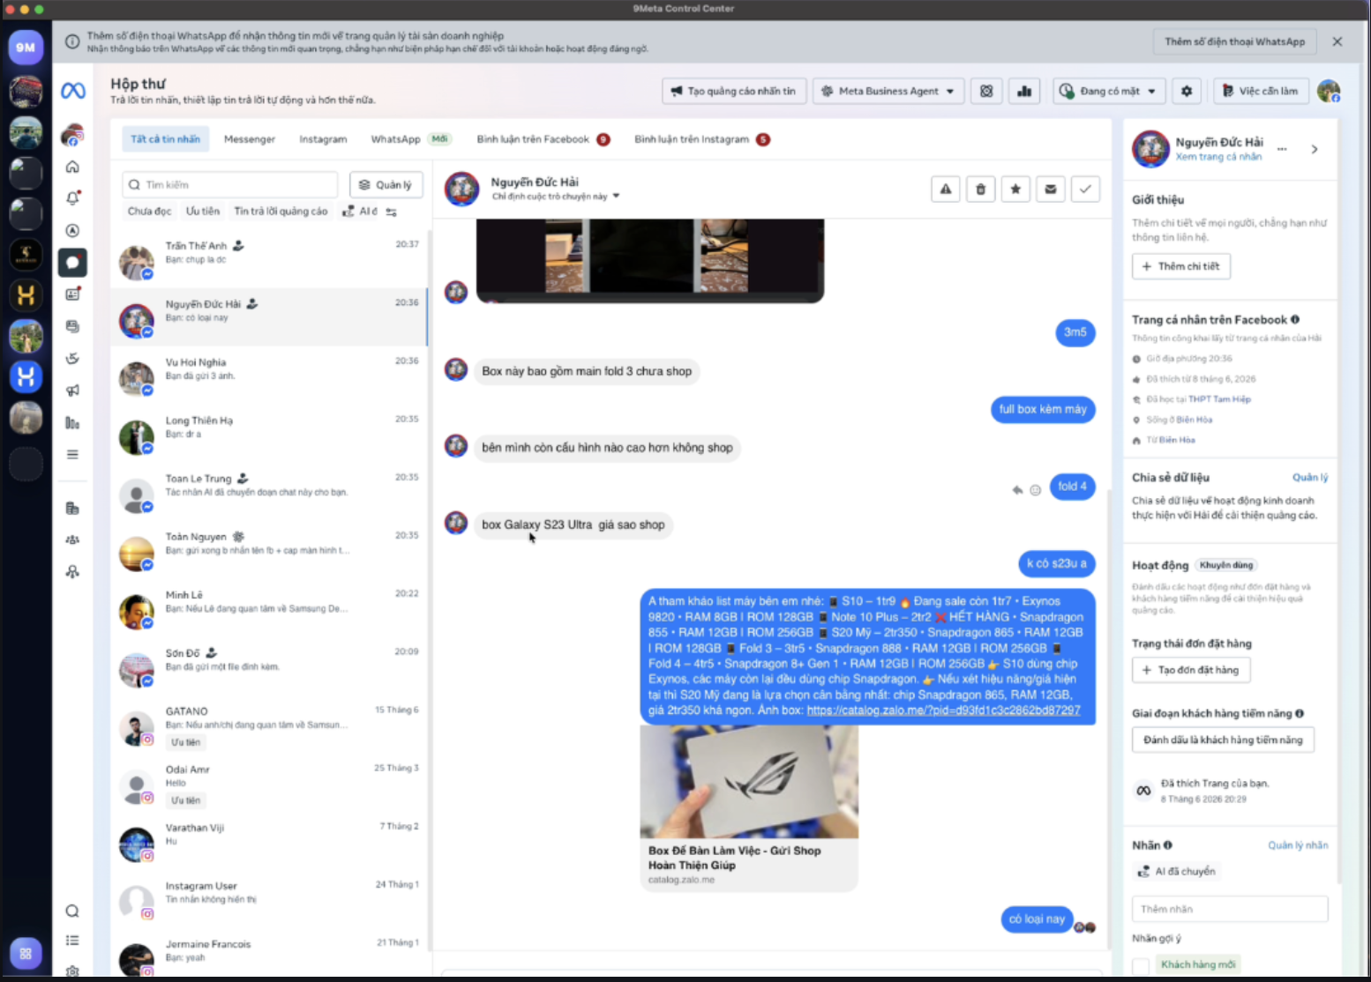Open the hamburger all-tools menu icon
The image size is (1371, 982).
[x=72, y=455]
